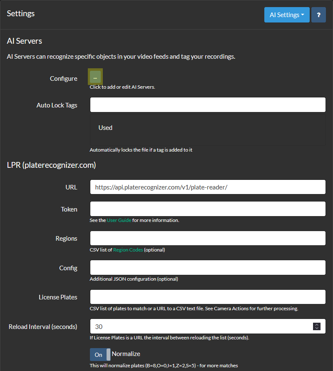Open the question mark help button
The image size is (333, 371).
tap(318, 15)
